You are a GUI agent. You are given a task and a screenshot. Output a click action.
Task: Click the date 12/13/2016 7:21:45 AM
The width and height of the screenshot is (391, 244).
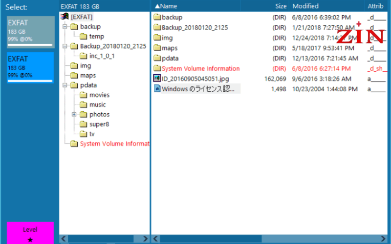pyautogui.click(x=325, y=58)
